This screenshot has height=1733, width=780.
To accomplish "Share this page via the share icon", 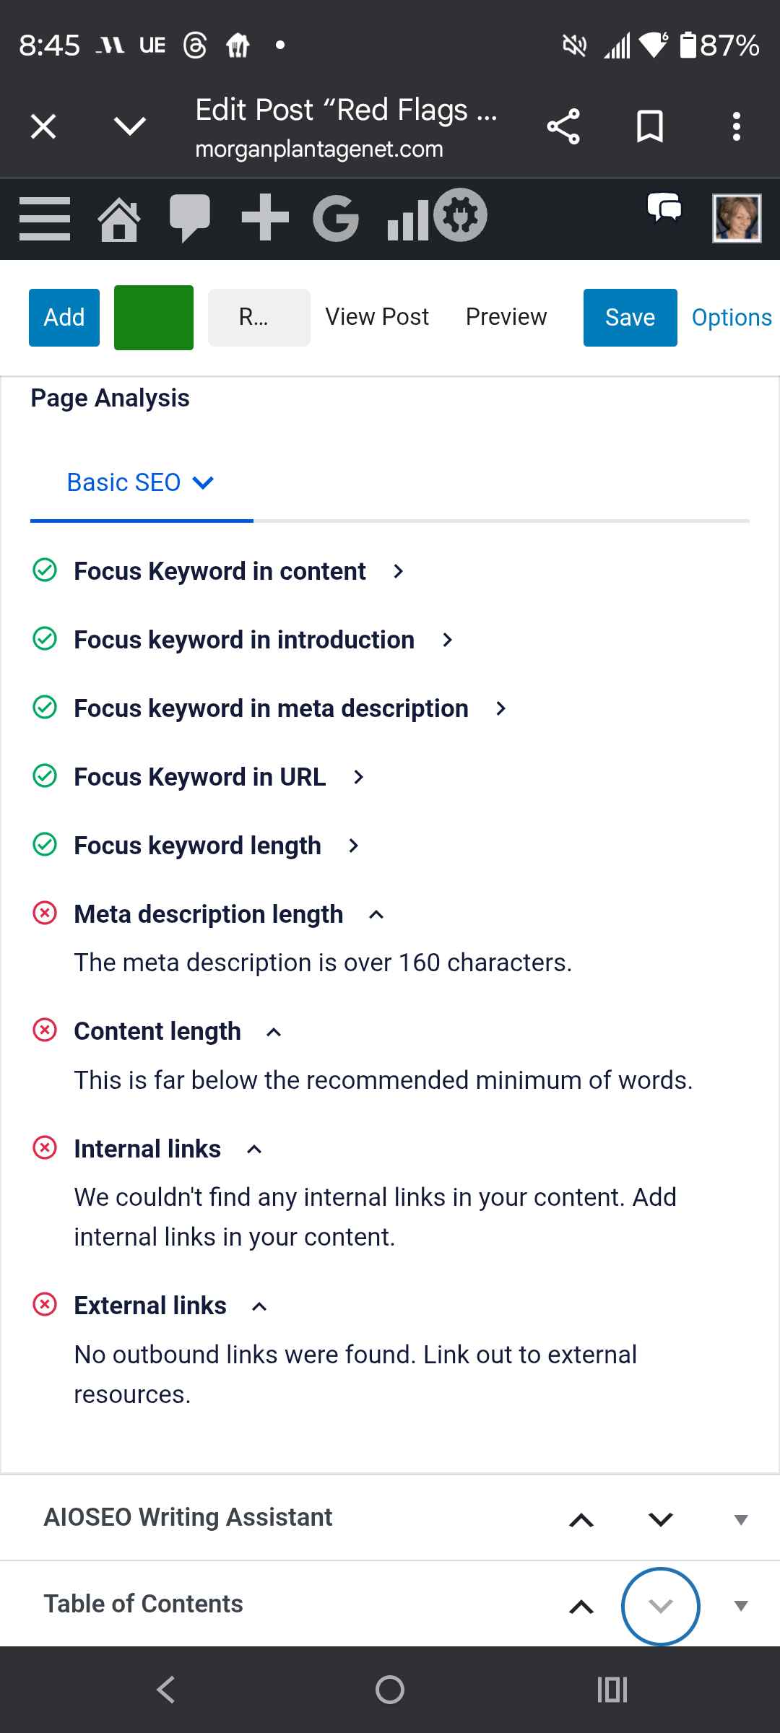I will (563, 127).
